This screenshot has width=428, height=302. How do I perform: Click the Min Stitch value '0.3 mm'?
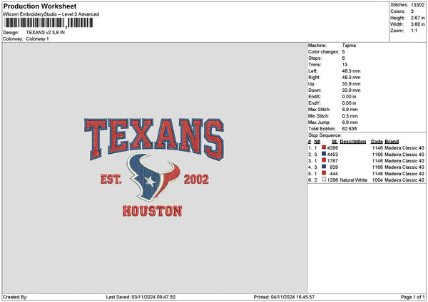[x=350, y=116]
